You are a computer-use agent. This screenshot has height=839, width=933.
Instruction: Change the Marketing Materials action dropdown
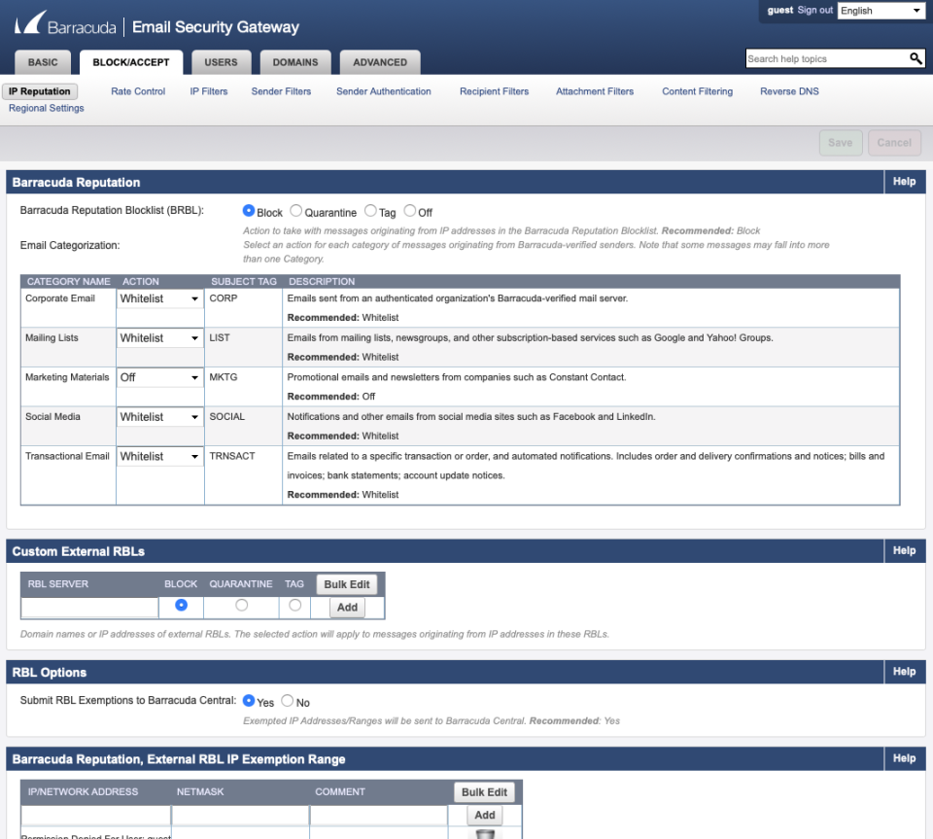coord(159,376)
